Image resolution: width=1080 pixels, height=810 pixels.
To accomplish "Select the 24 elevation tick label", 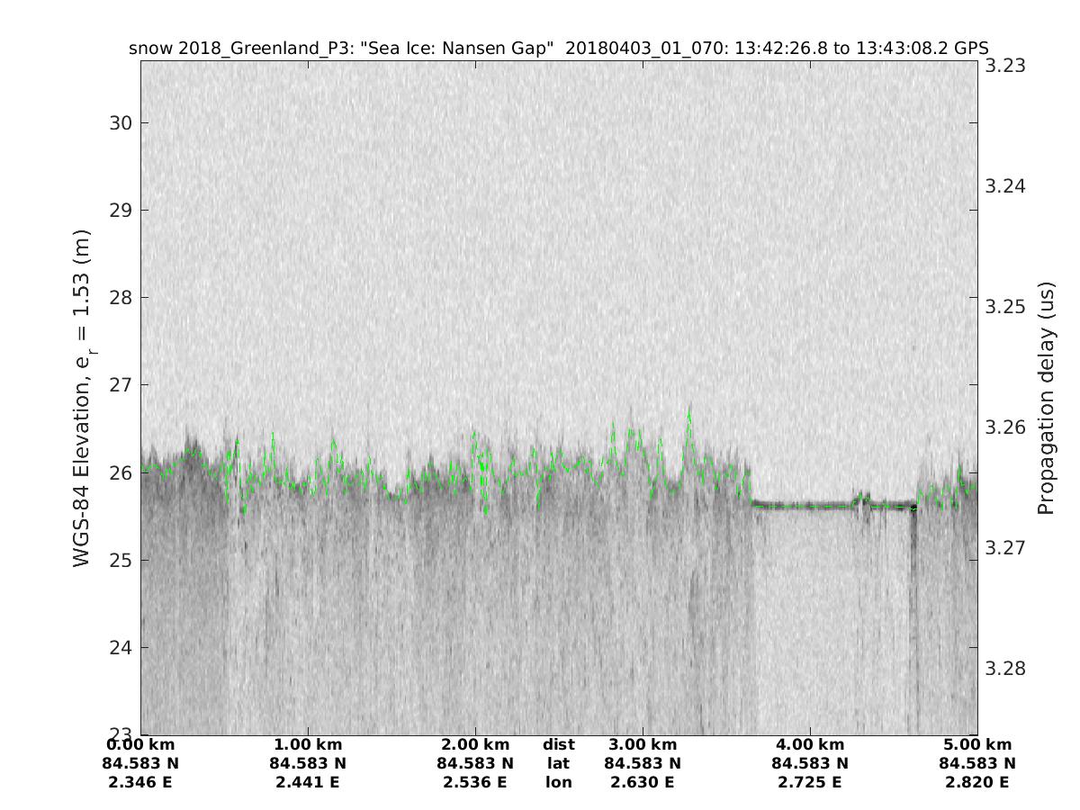I will pyautogui.click(x=119, y=647).
